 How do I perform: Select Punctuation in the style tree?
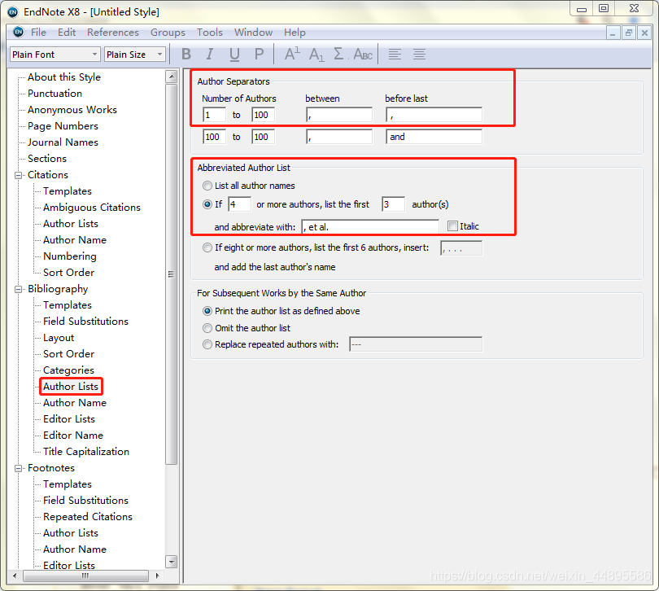[x=55, y=94]
